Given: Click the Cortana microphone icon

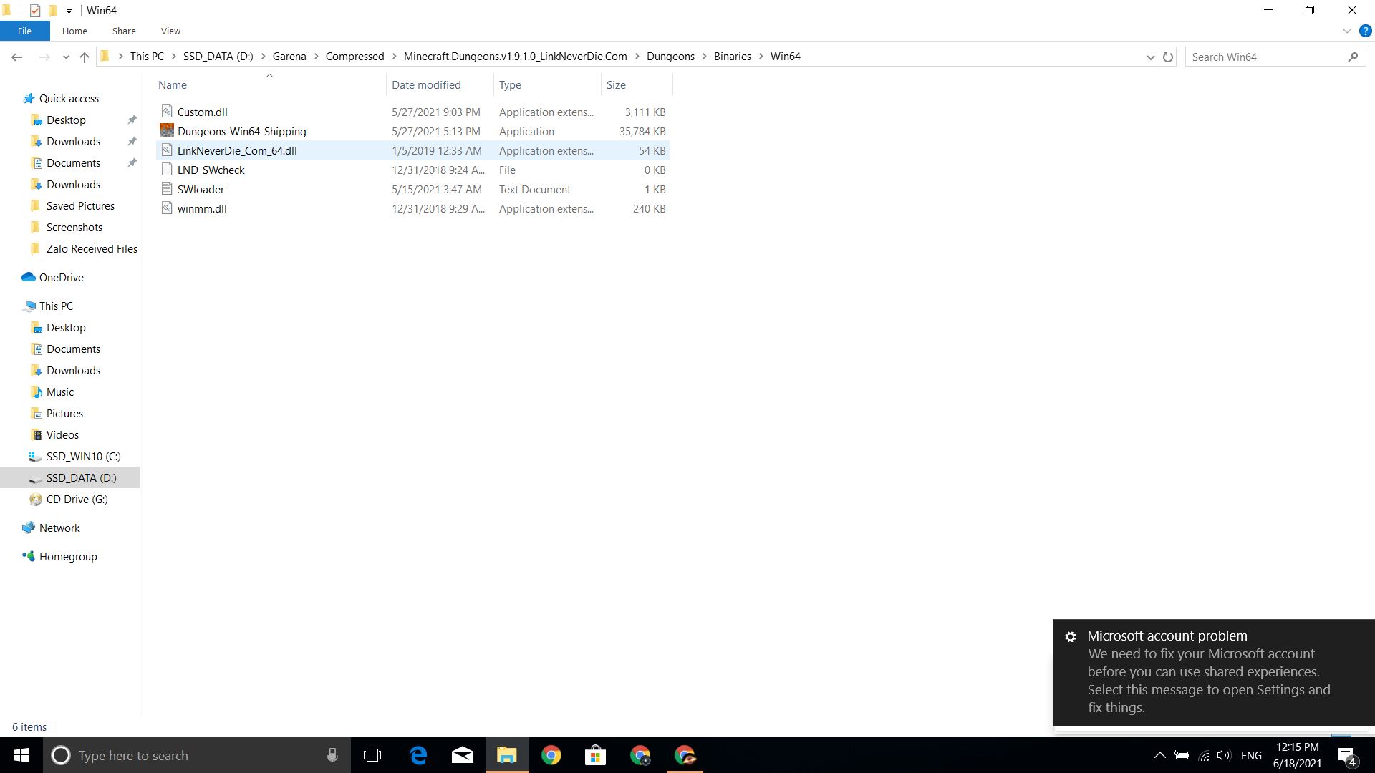Looking at the screenshot, I should coord(332,755).
